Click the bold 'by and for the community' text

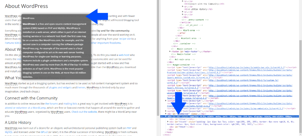pyautogui.click(x=114, y=31)
